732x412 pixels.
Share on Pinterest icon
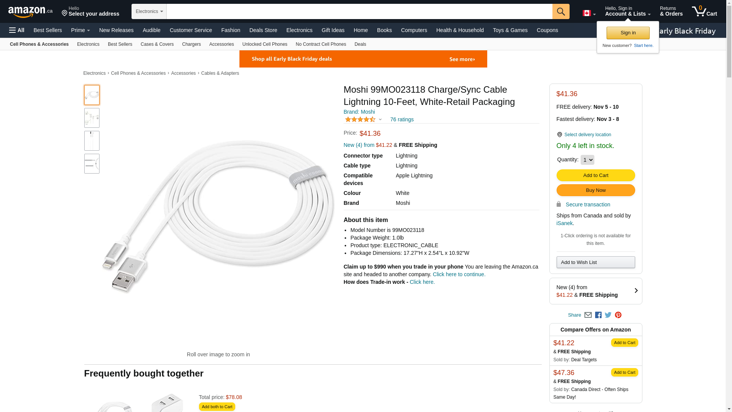[618, 315]
